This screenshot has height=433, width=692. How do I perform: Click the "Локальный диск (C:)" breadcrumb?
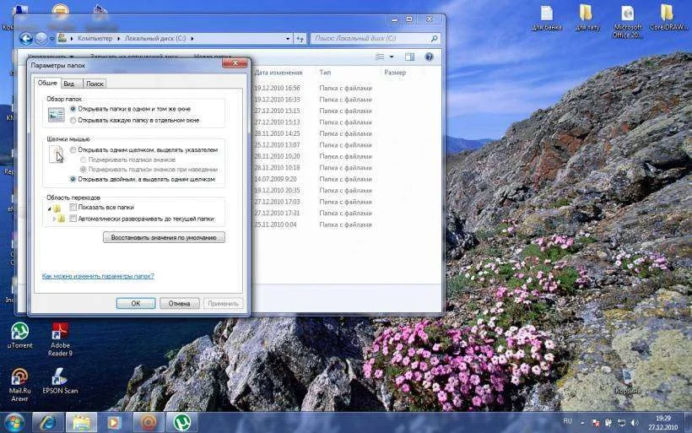pos(155,38)
